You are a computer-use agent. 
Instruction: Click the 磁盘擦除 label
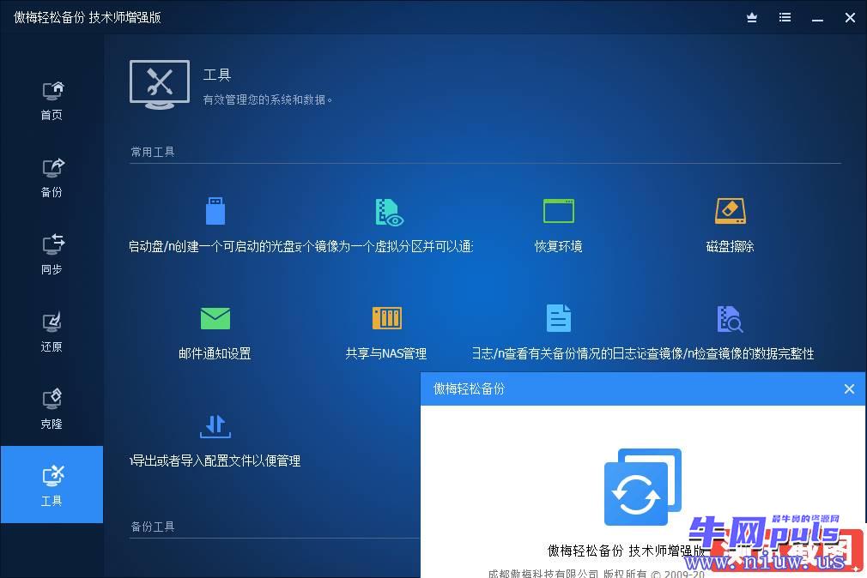click(731, 246)
